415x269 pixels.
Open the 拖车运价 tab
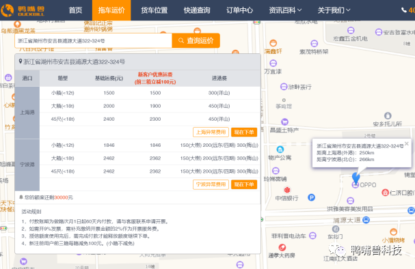pos(111,10)
